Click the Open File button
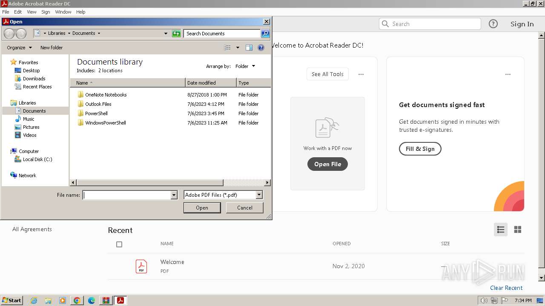 tap(327, 164)
